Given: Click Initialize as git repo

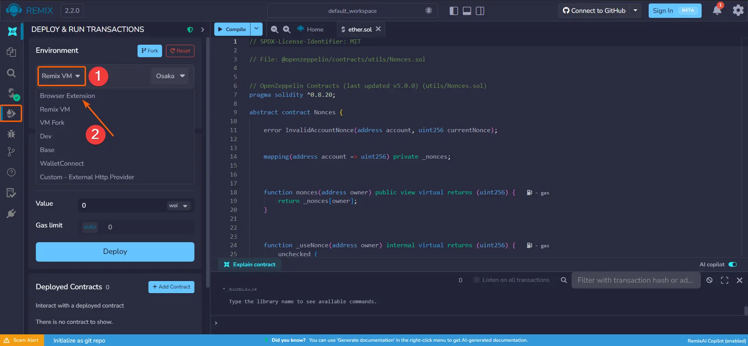Looking at the screenshot, I should point(79,341).
